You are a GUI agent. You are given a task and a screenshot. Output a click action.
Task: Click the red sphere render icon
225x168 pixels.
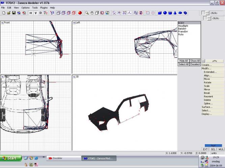[80, 13]
